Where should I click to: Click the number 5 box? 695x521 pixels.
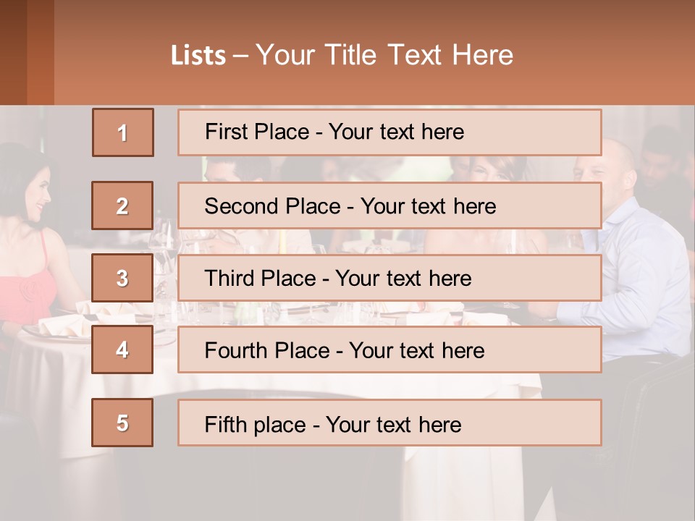click(x=122, y=423)
